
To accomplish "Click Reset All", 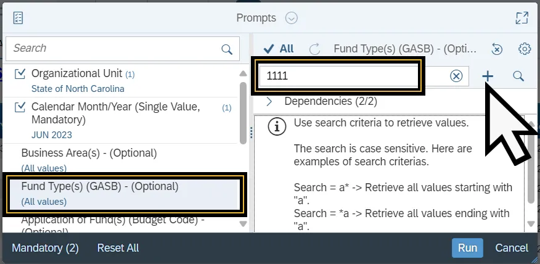I will point(118,248).
